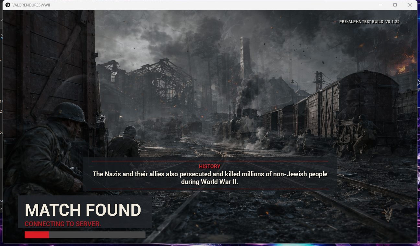The width and height of the screenshot is (420, 246).
Task: Maximize the game window
Action: [x=395, y=5]
